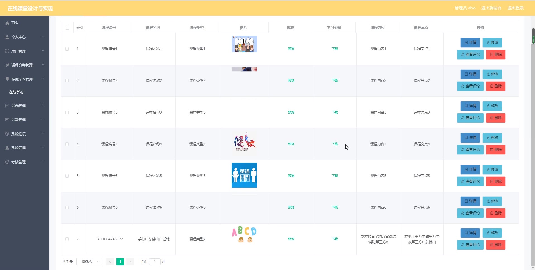Check the checkbox for row 课程编号4
Screen dimensions: 535x270
click(67, 144)
